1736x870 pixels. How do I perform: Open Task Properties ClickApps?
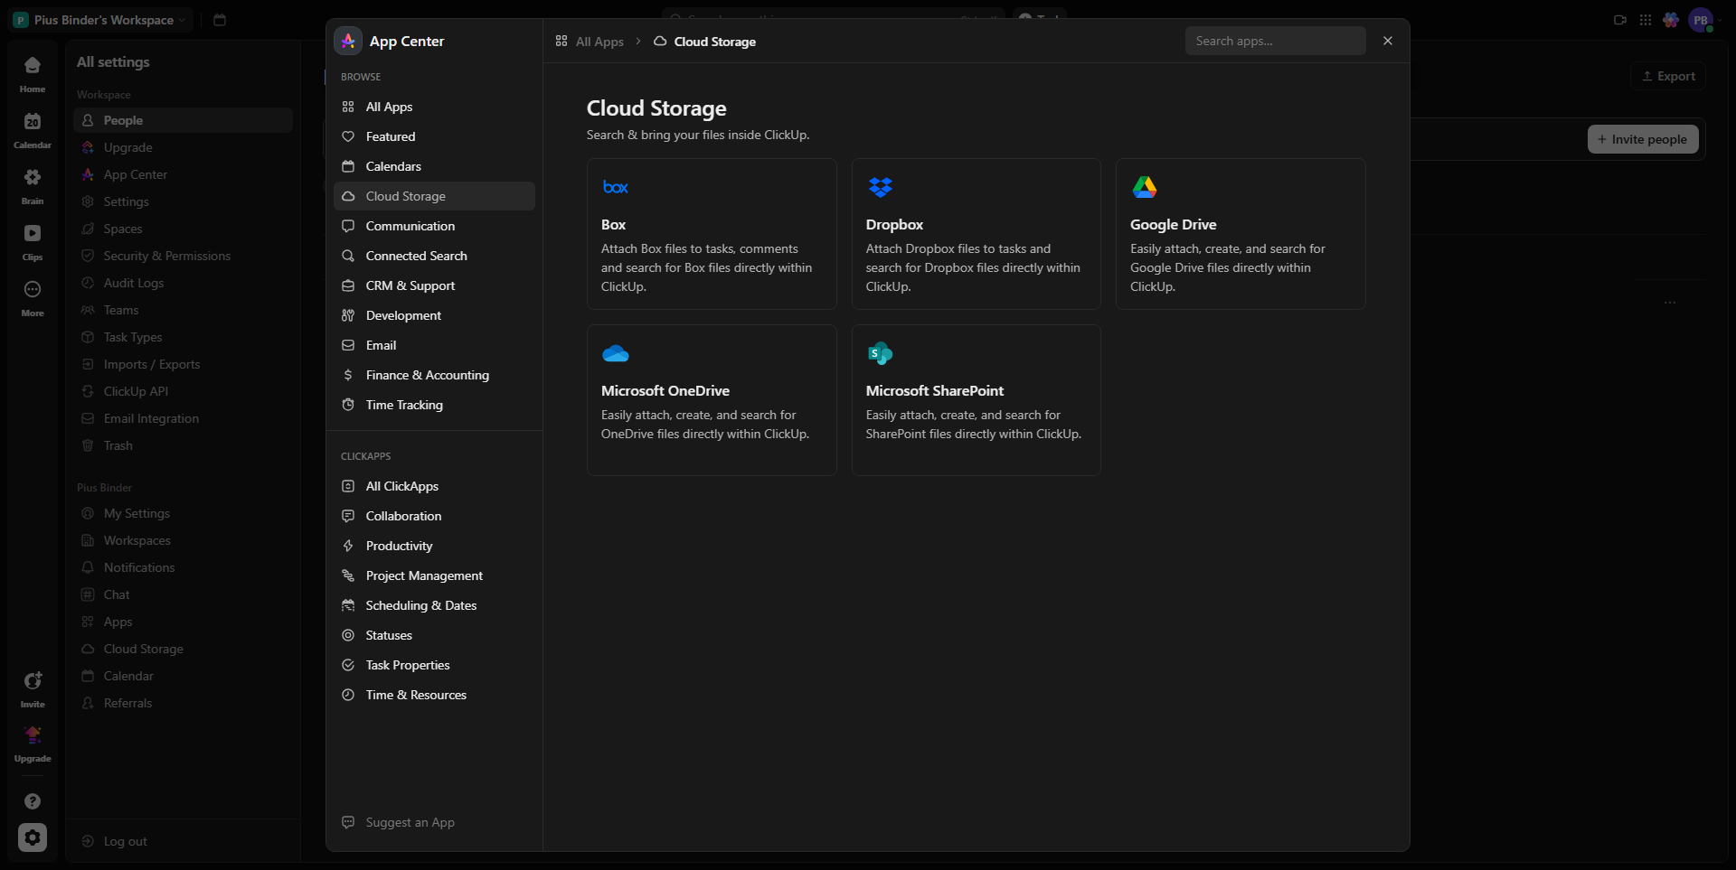click(x=434, y=665)
